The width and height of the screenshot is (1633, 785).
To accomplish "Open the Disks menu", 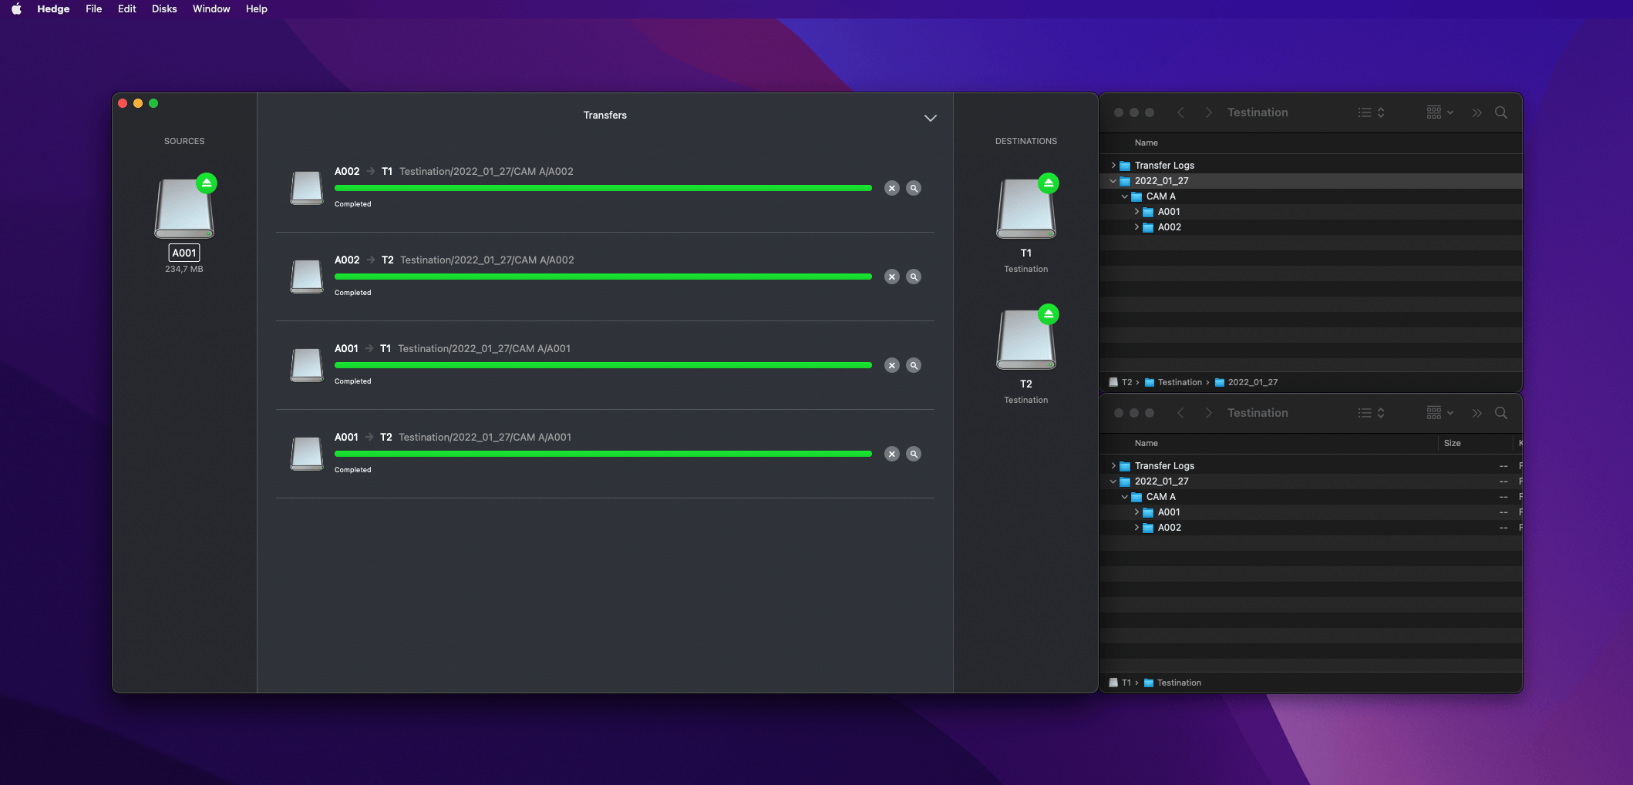I will click(164, 9).
